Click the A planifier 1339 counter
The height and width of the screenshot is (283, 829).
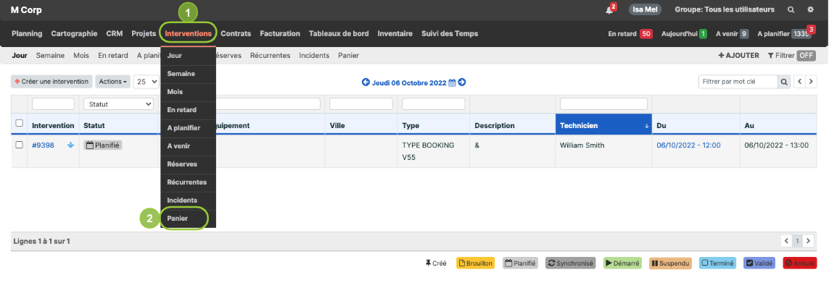[785, 34]
